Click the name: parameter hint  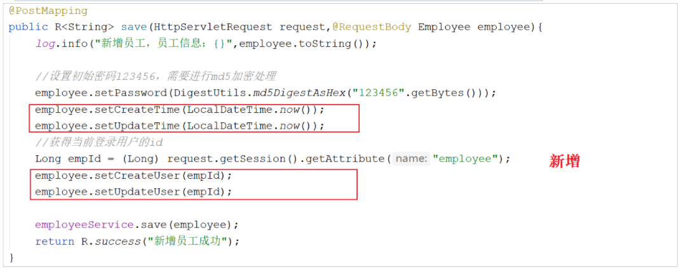pos(411,159)
